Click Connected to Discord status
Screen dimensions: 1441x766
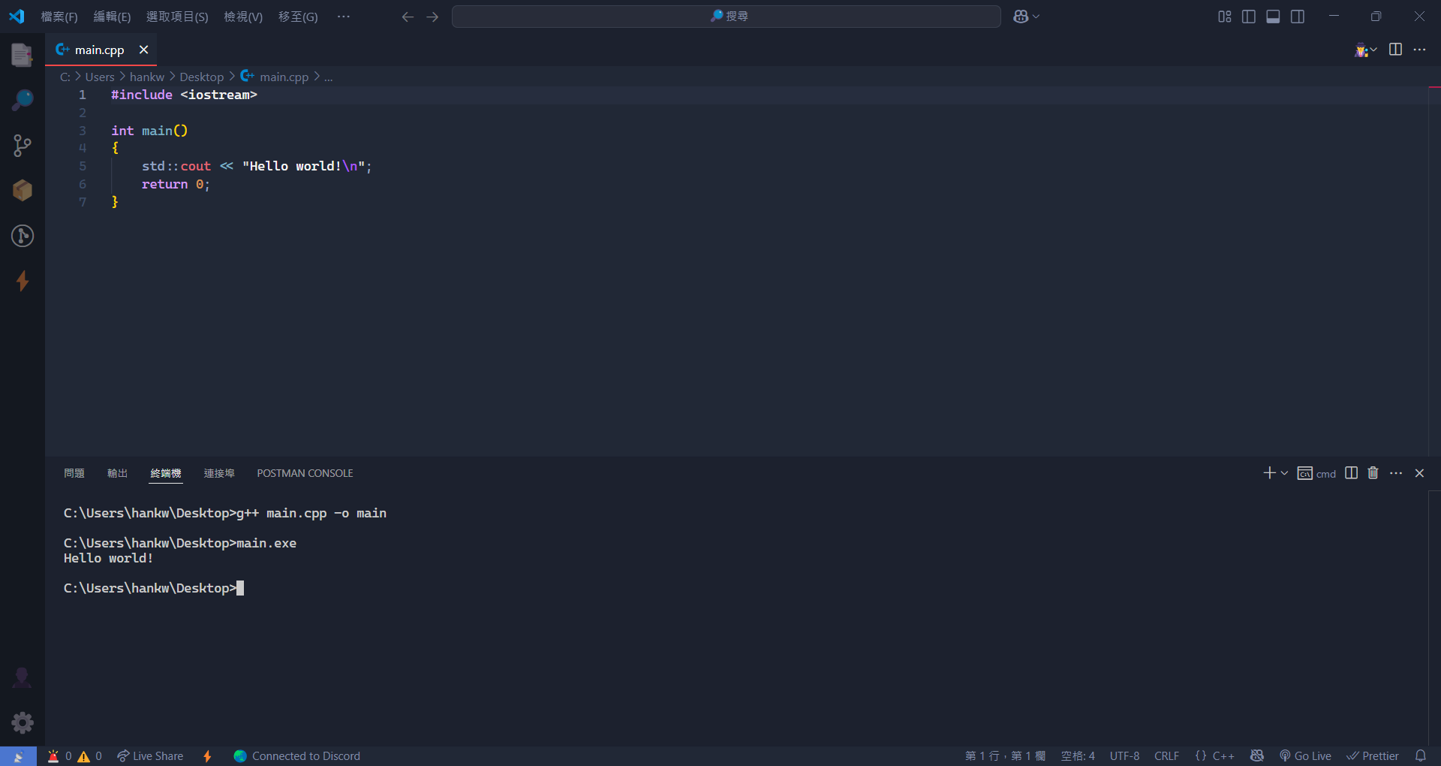pos(297,756)
